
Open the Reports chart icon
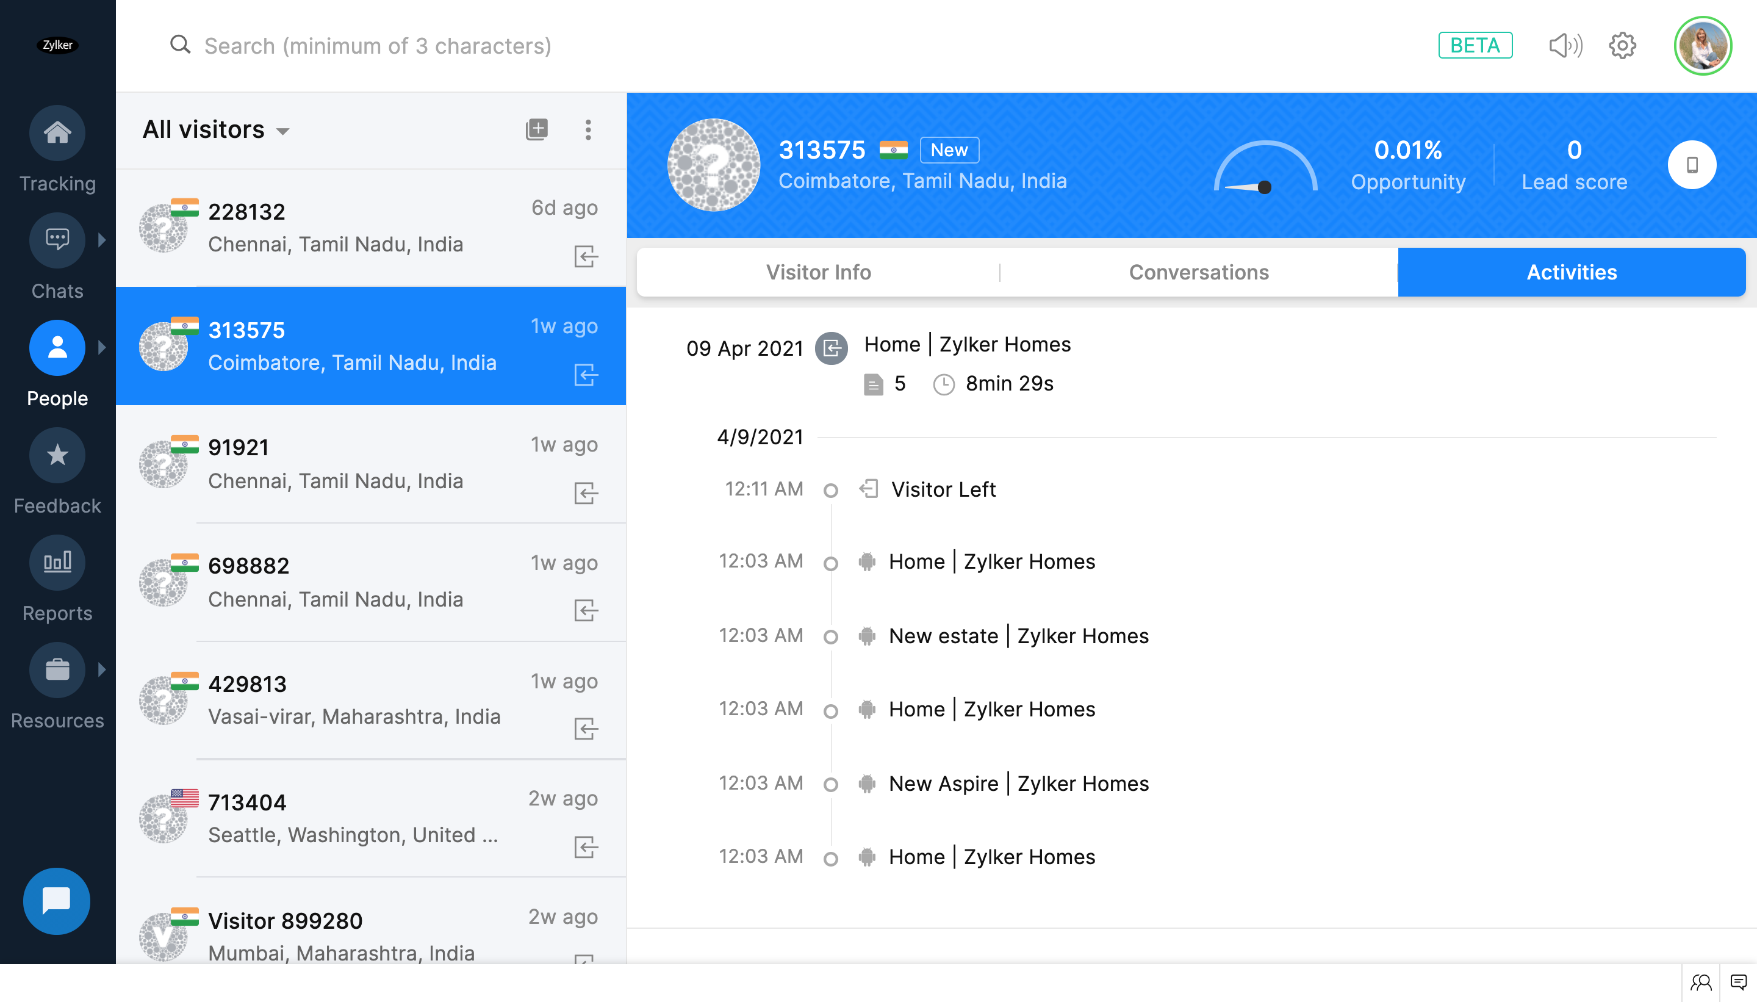(x=57, y=561)
